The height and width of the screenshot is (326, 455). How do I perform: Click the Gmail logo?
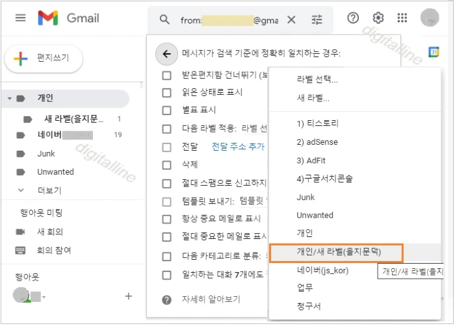click(x=68, y=18)
